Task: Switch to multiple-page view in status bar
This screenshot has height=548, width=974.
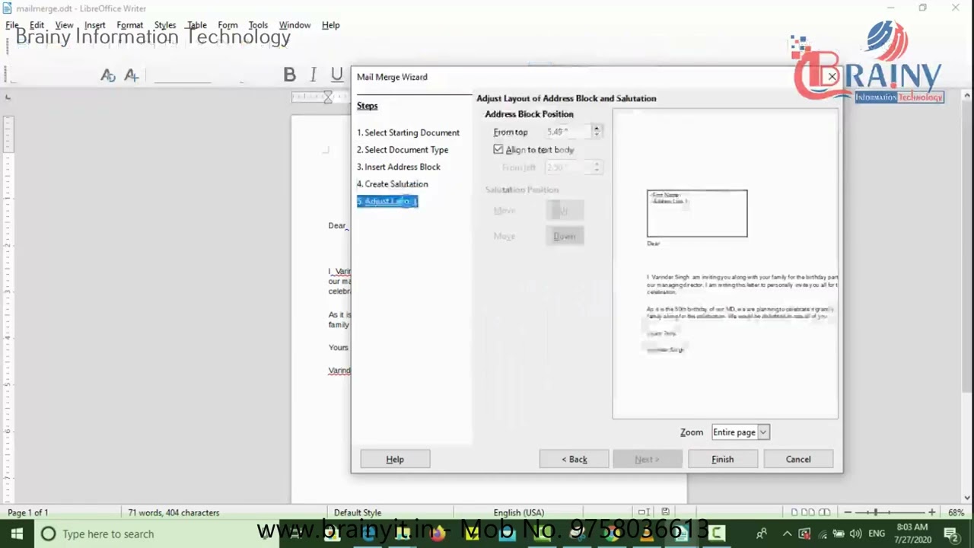Action: coord(808,512)
